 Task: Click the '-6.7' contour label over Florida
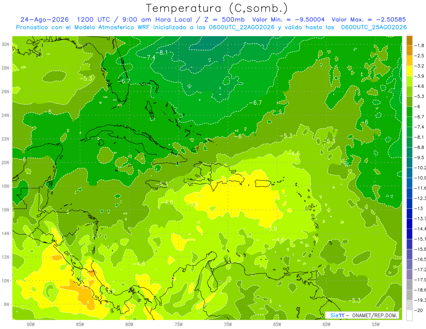point(124,81)
